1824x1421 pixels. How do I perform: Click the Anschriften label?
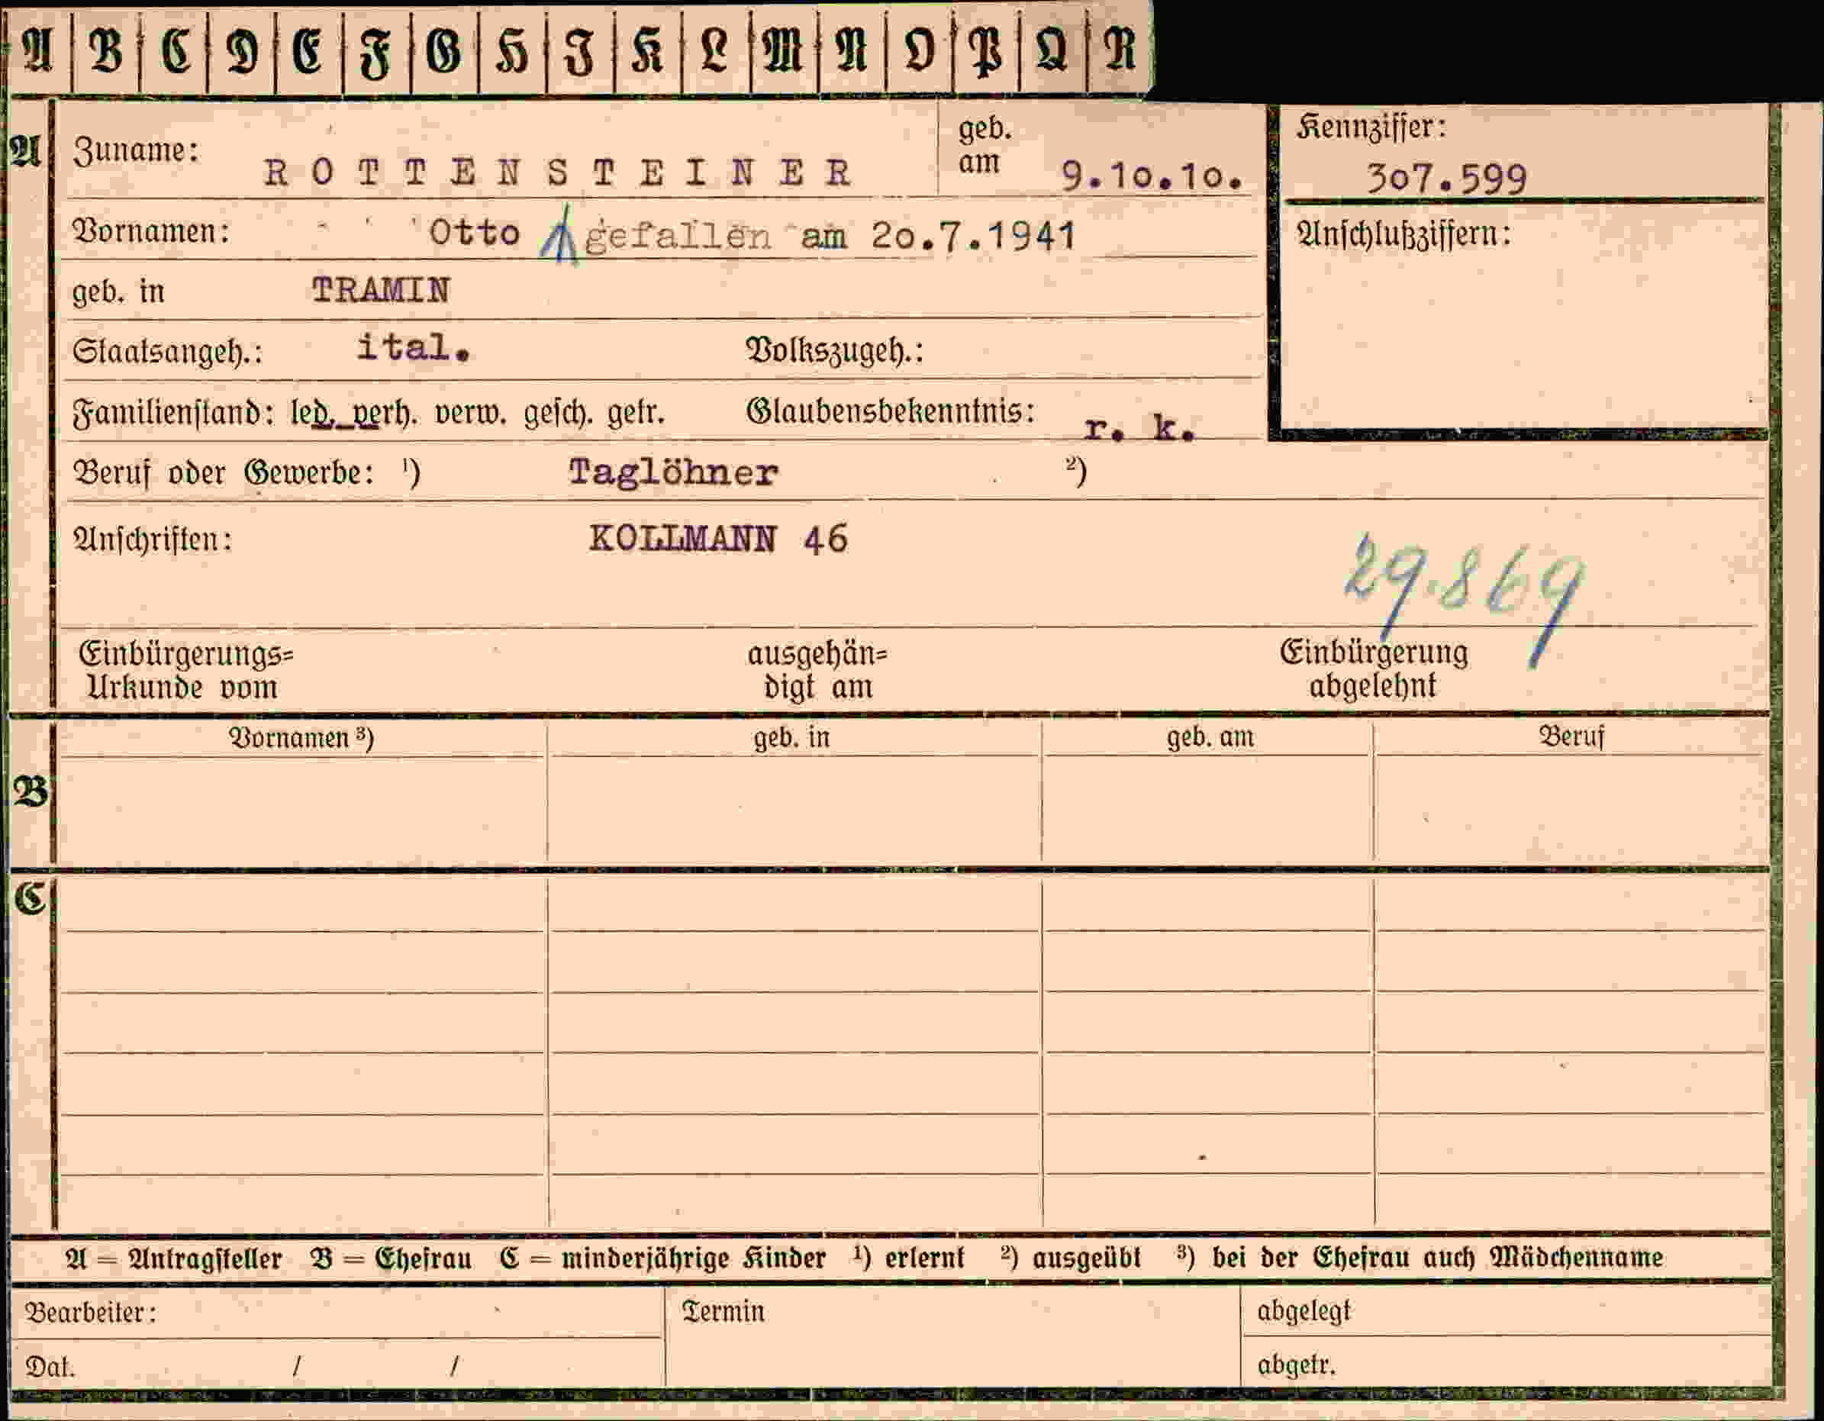click(153, 540)
